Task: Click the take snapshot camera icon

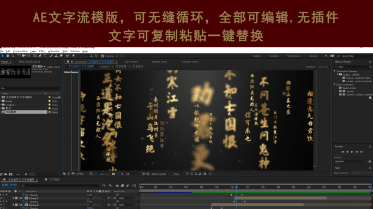Action: coord(113,174)
